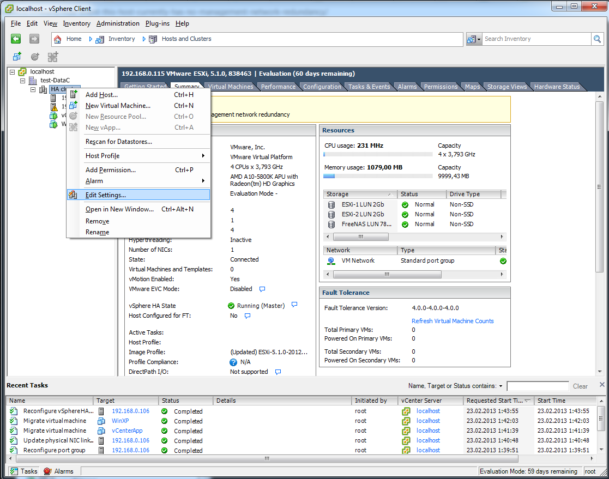Click the Host Configured for FT info bubble

248,316
